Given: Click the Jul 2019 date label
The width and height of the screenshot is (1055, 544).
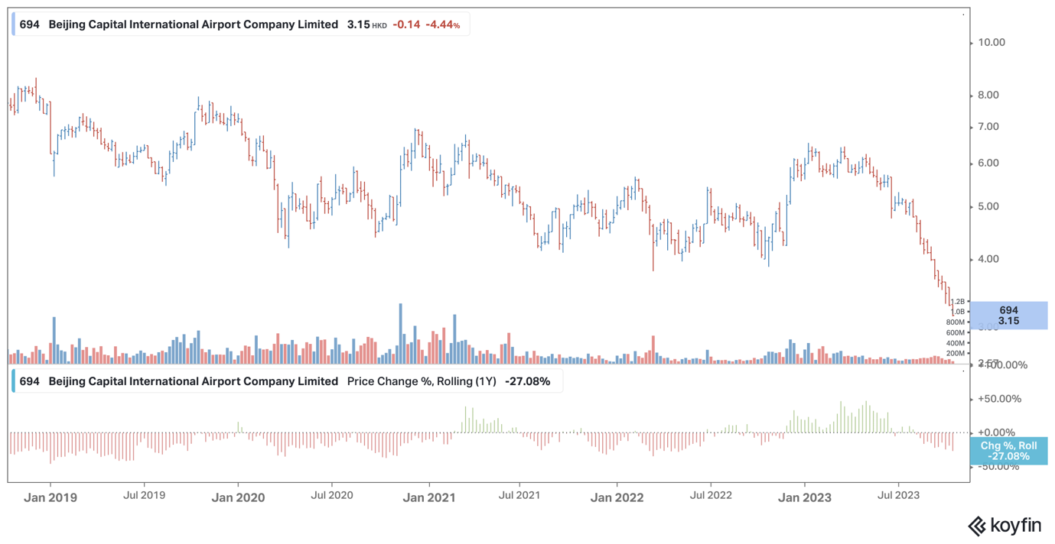Looking at the screenshot, I should [x=144, y=495].
